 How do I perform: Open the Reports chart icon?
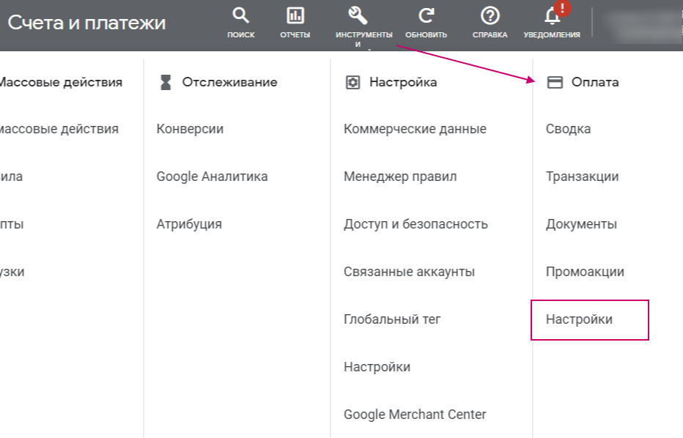295,16
